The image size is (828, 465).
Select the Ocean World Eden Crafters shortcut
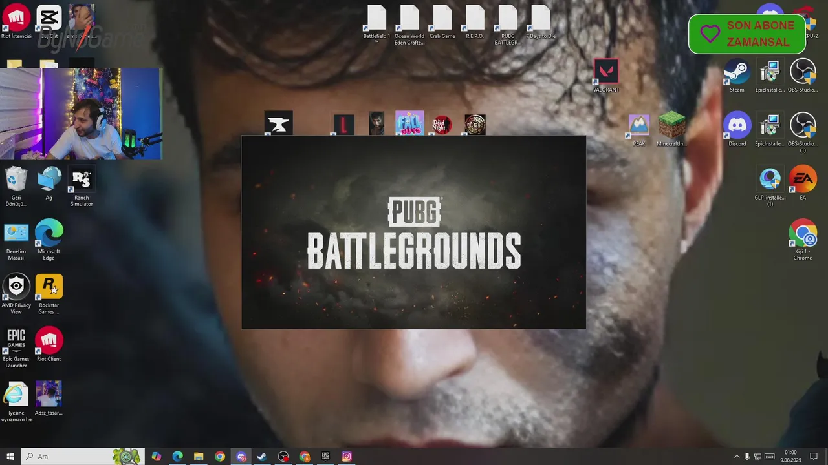click(x=409, y=25)
